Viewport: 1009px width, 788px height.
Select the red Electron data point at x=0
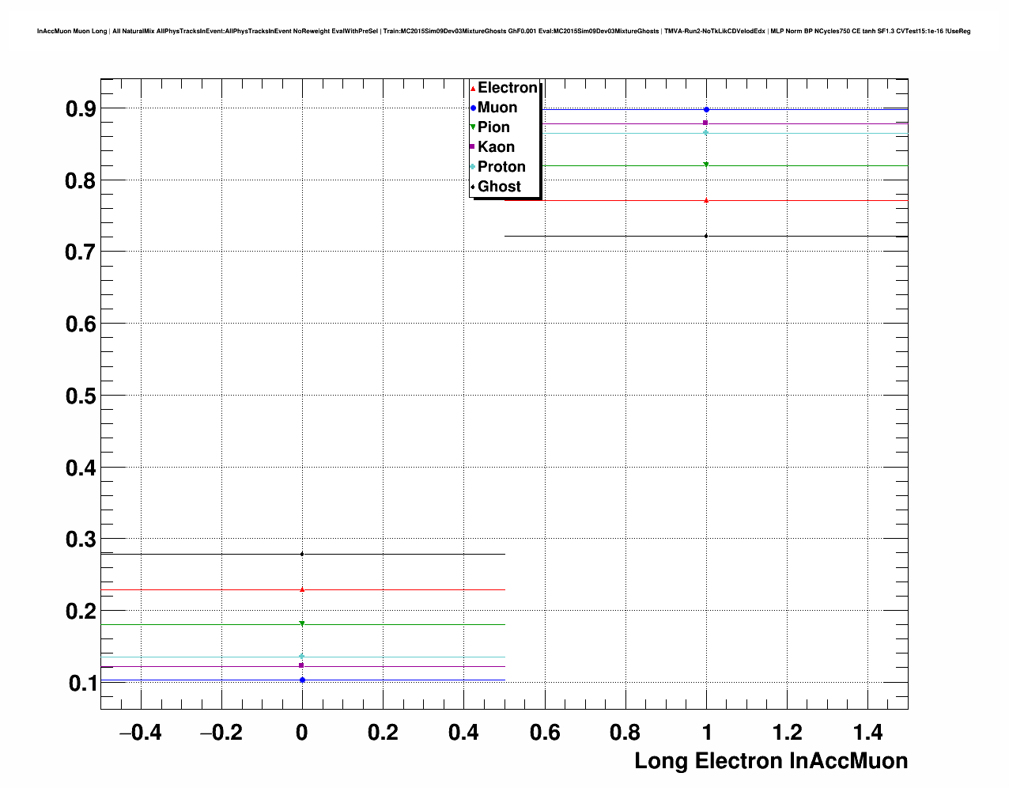click(x=302, y=589)
